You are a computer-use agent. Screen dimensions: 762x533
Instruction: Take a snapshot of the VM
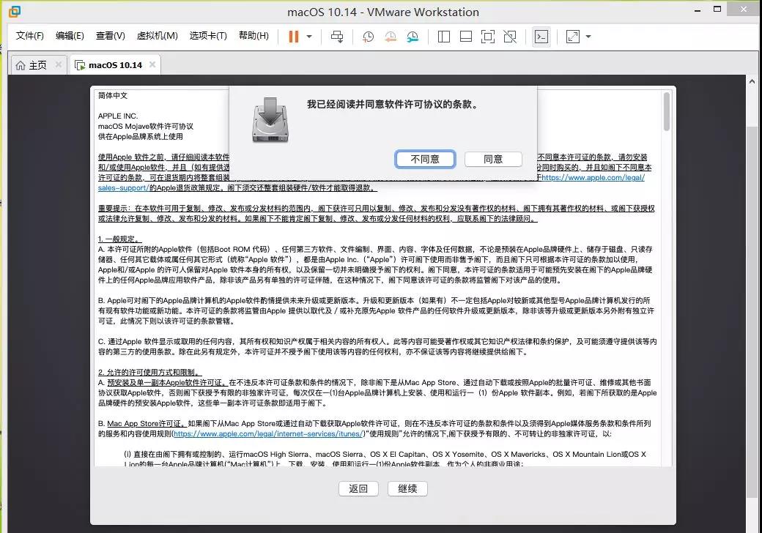click(x=368, y=37)
